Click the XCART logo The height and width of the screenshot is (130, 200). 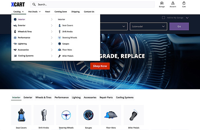pos(18,4)
